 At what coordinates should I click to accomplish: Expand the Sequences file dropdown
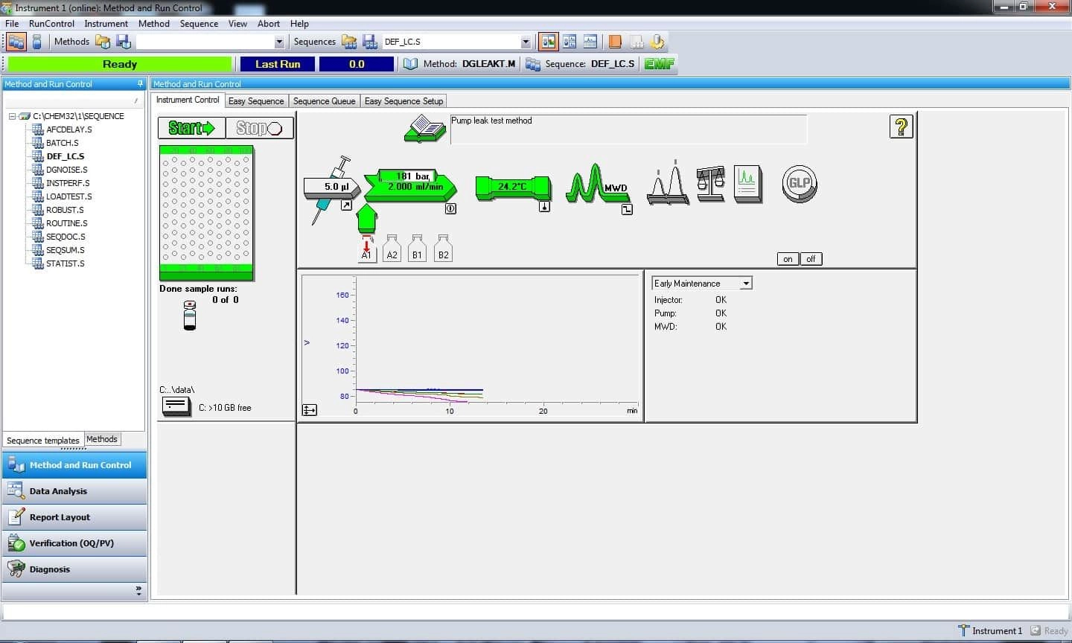(526, 42)
